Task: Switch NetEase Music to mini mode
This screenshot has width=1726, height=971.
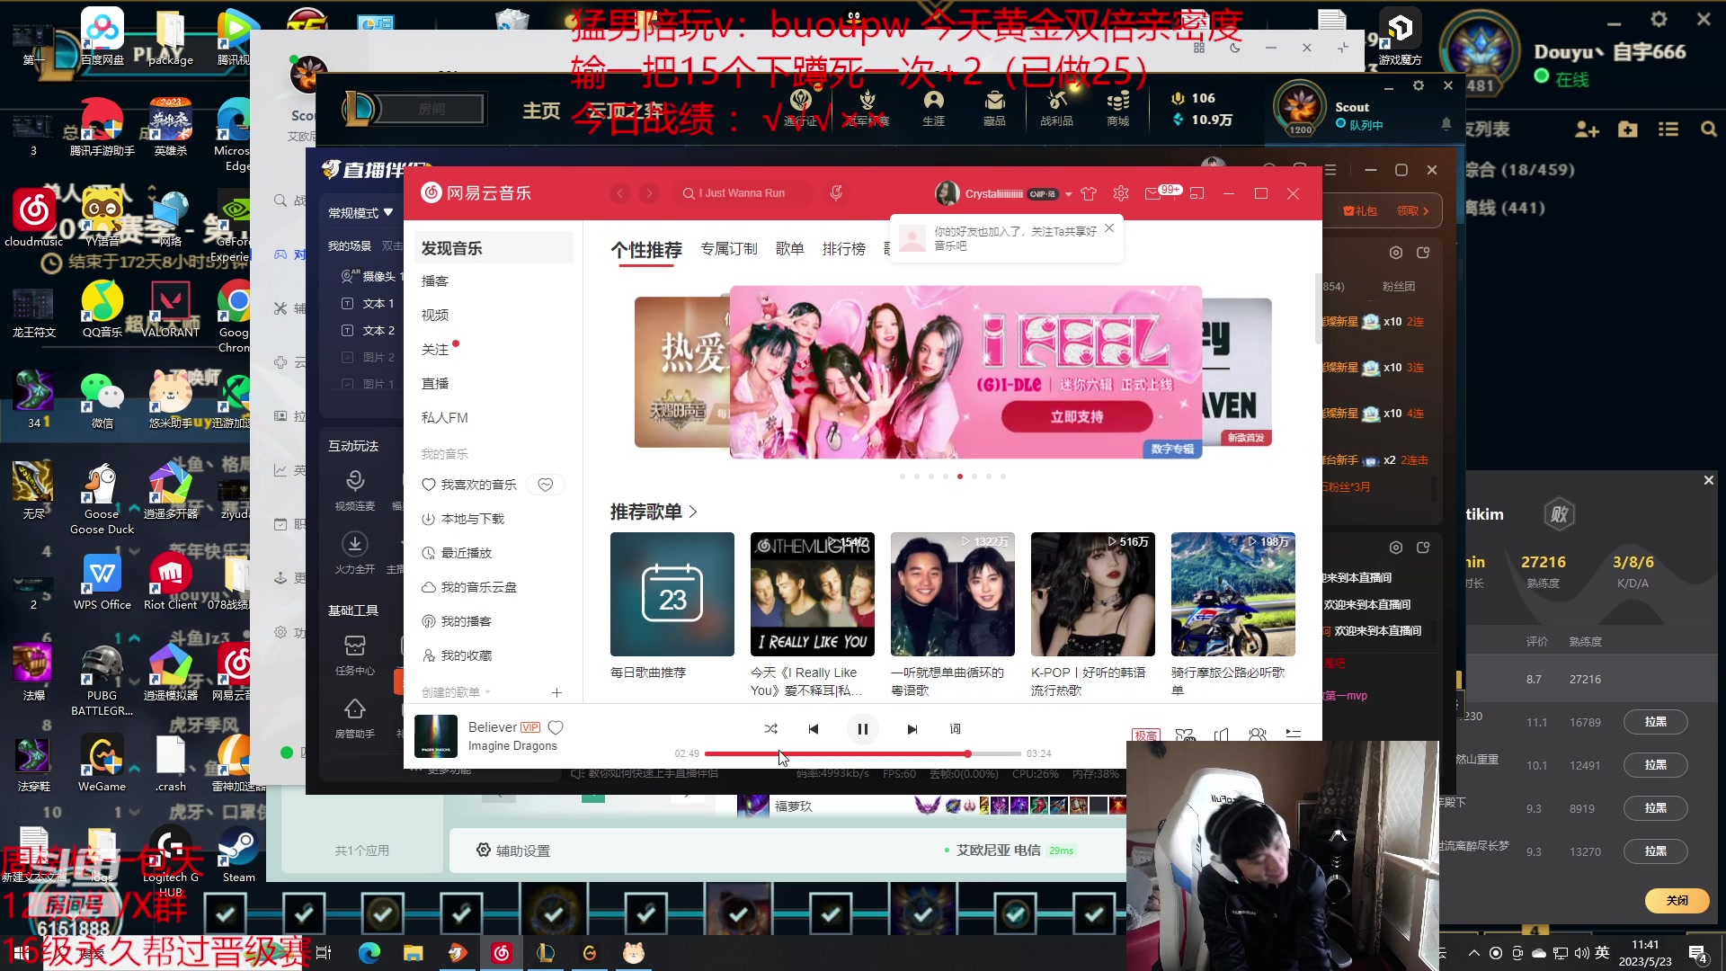Action: click(x=1197, y=193)
